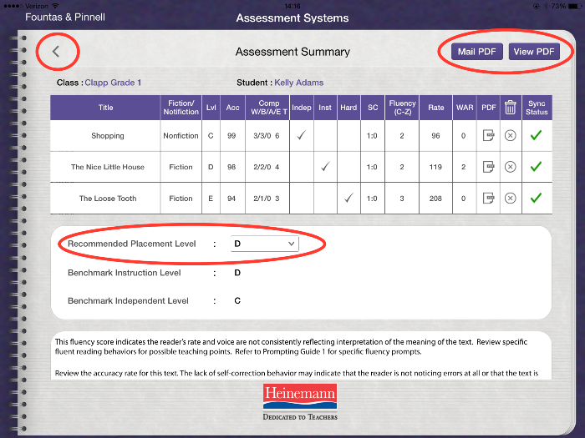Screen dimensions: 585x438
Task: Click the Hard column header
Action: [x=348, y=108]
